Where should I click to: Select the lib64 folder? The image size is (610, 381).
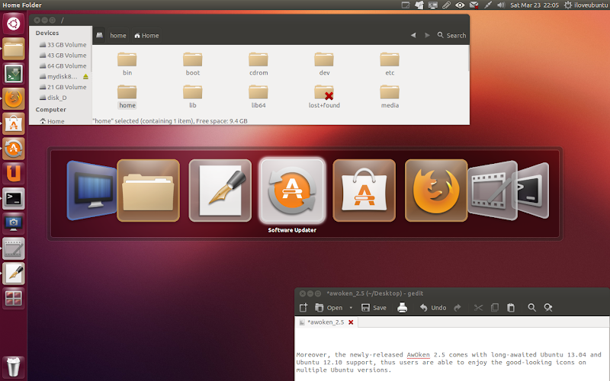point(258,97)
